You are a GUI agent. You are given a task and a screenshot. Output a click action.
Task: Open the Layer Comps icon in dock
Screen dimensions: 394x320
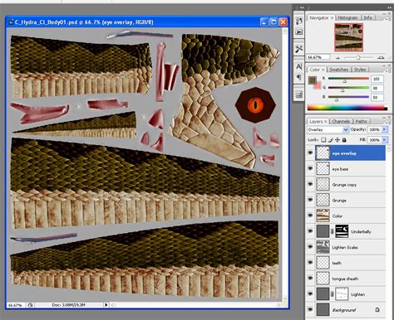pos(298,95)
